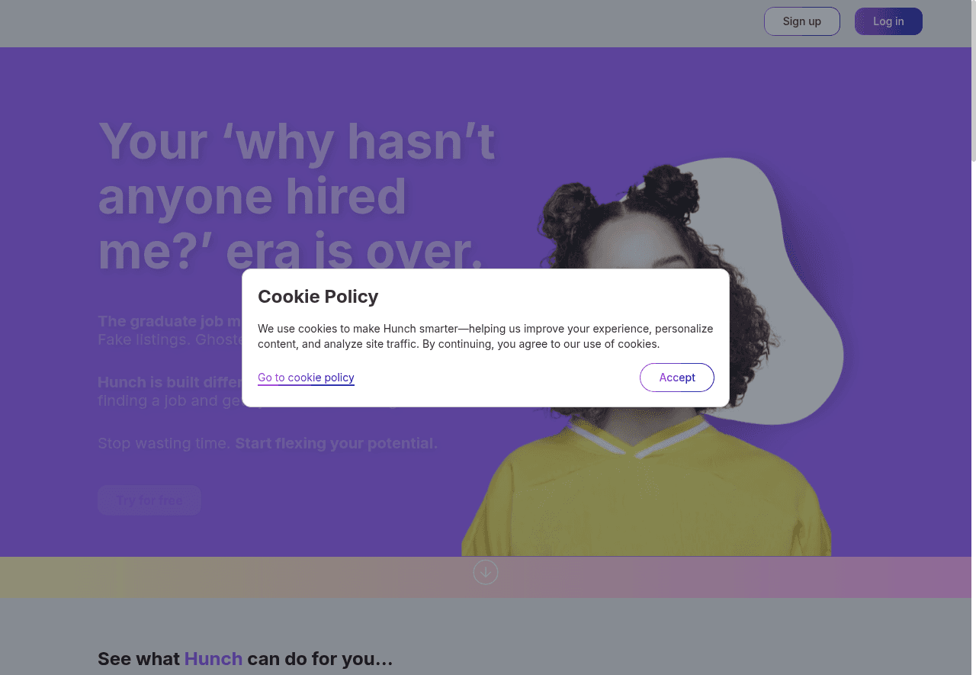Click the Sign up button
The width and height of the screenshot is (976, 675).
[x=802, y=21]
